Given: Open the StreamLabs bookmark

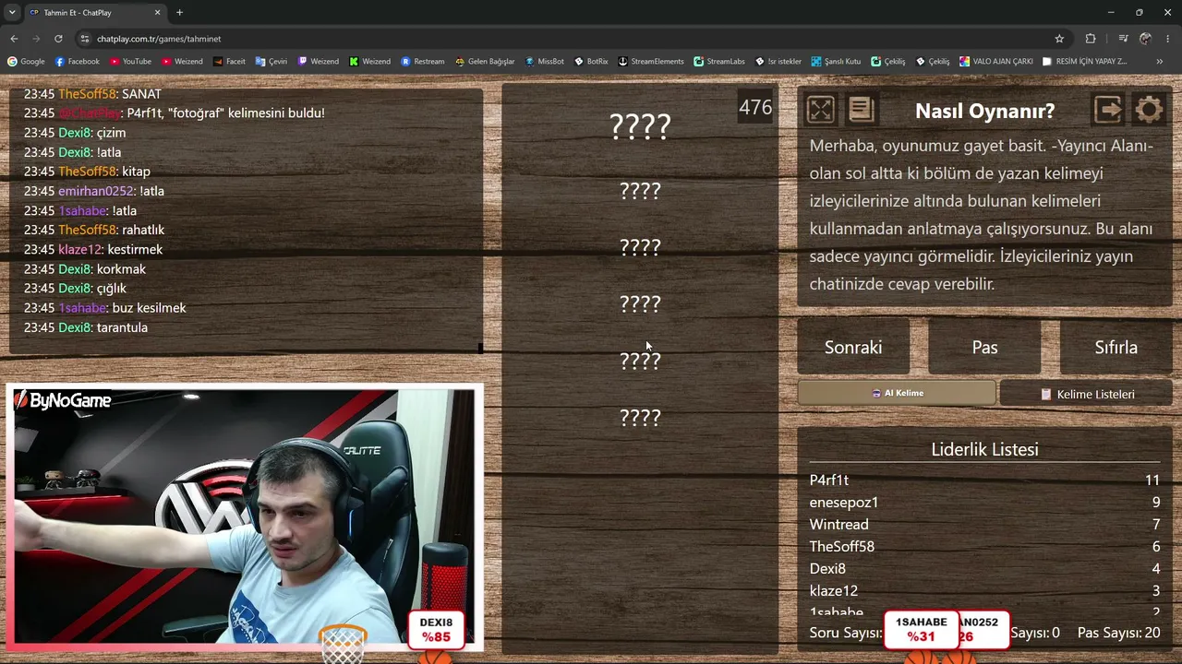Looking at the screenshot, I should [719, 62].
